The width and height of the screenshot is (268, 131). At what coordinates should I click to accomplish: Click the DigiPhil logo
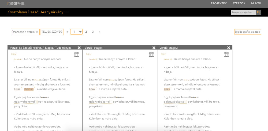click(17, 4)
